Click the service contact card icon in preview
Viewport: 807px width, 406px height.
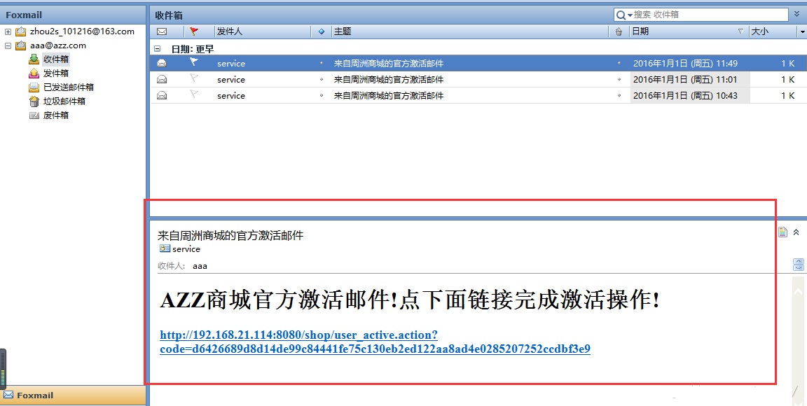click(x=165, y=248)
